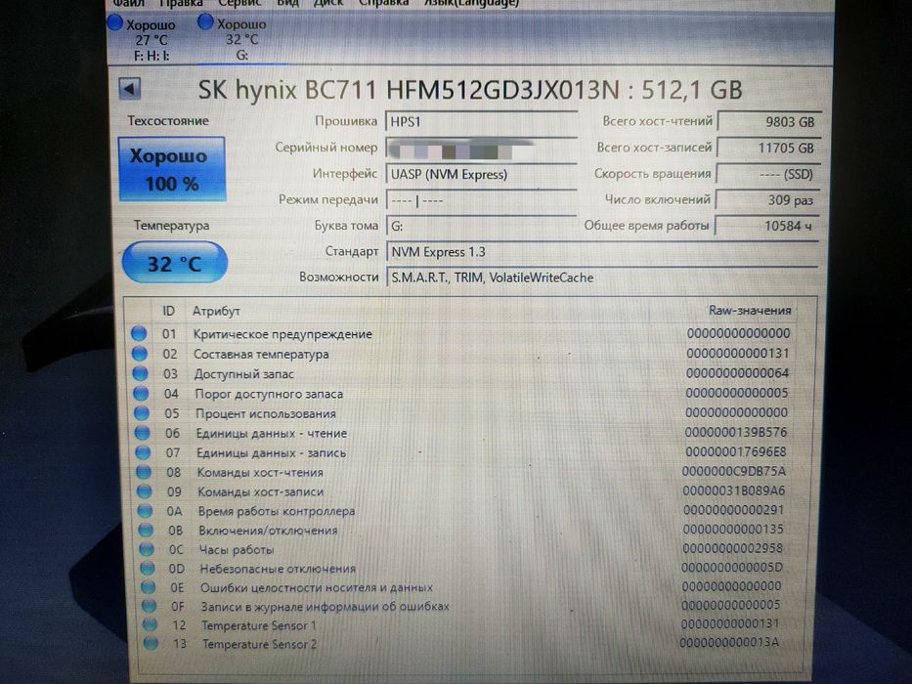Select the Составная температура attribute text
This screenshot has width=912, height=684.
click(x=261, y=354)
